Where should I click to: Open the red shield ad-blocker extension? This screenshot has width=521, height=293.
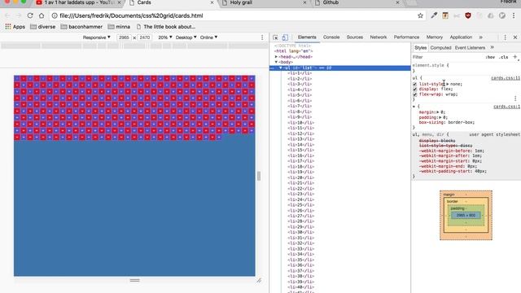coord(468,15)
